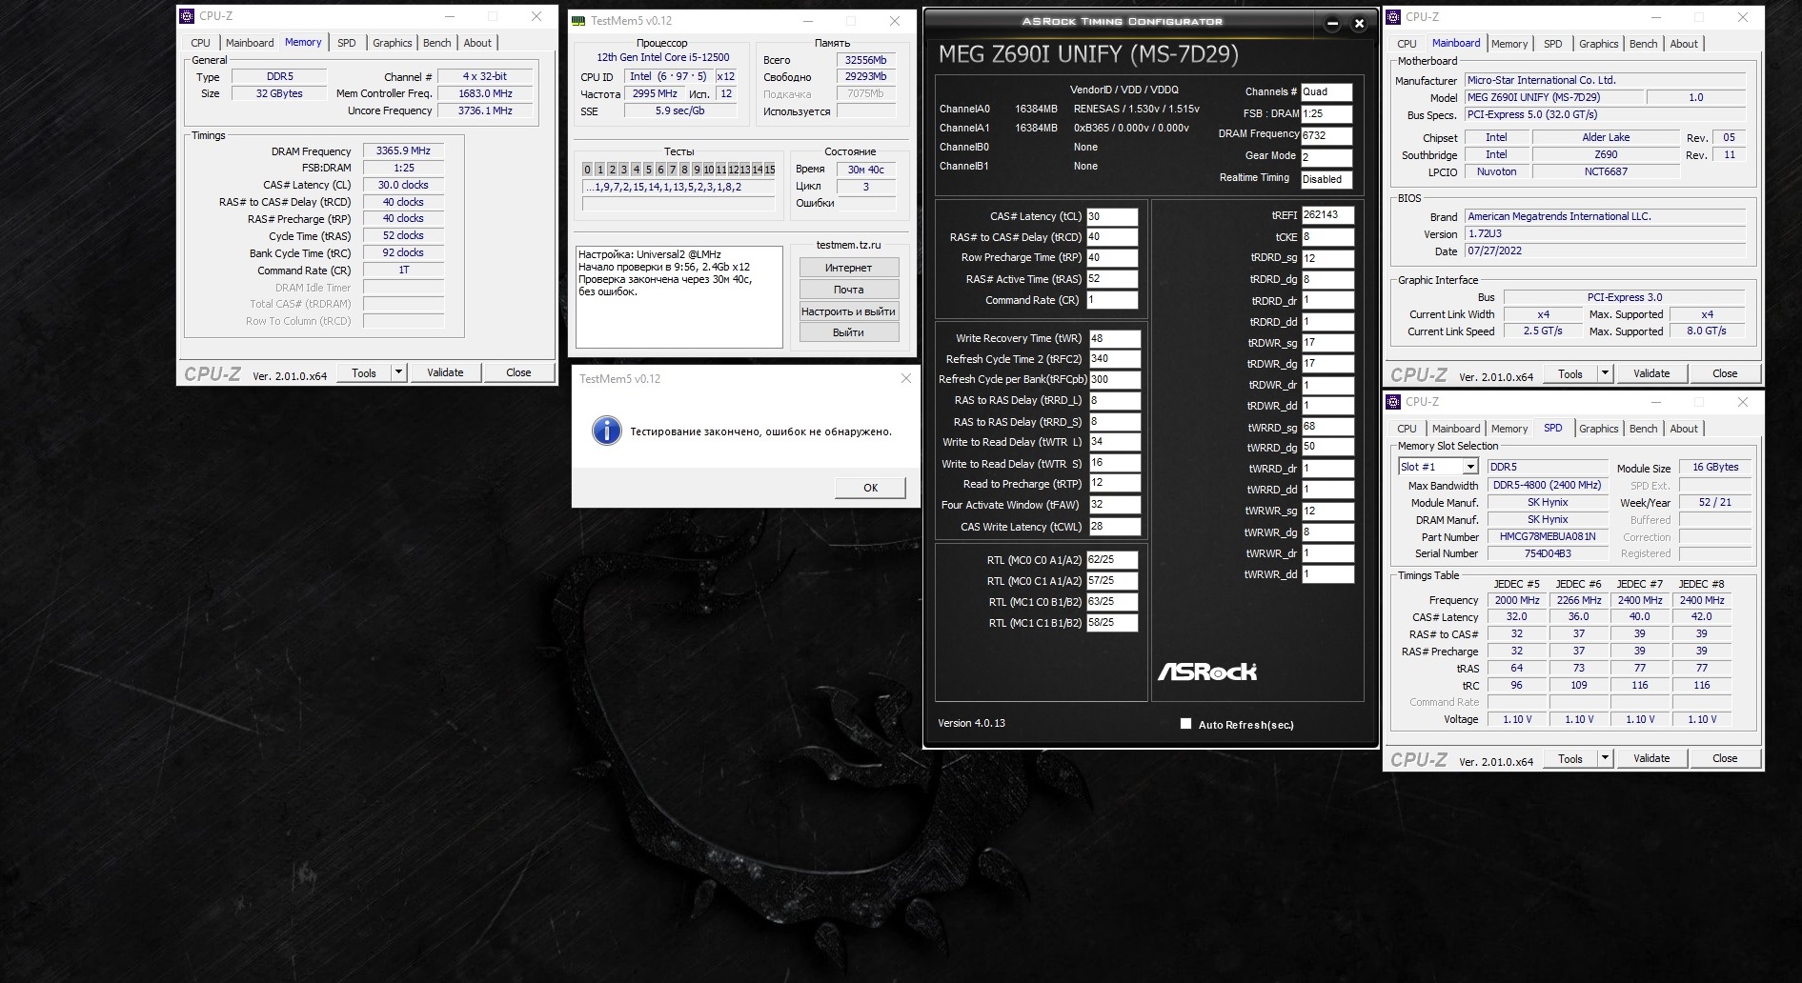Click the RAS# Active Time (tRAS) field
The width and height of the screenshot is (1802, 983).
(1112, 279)
